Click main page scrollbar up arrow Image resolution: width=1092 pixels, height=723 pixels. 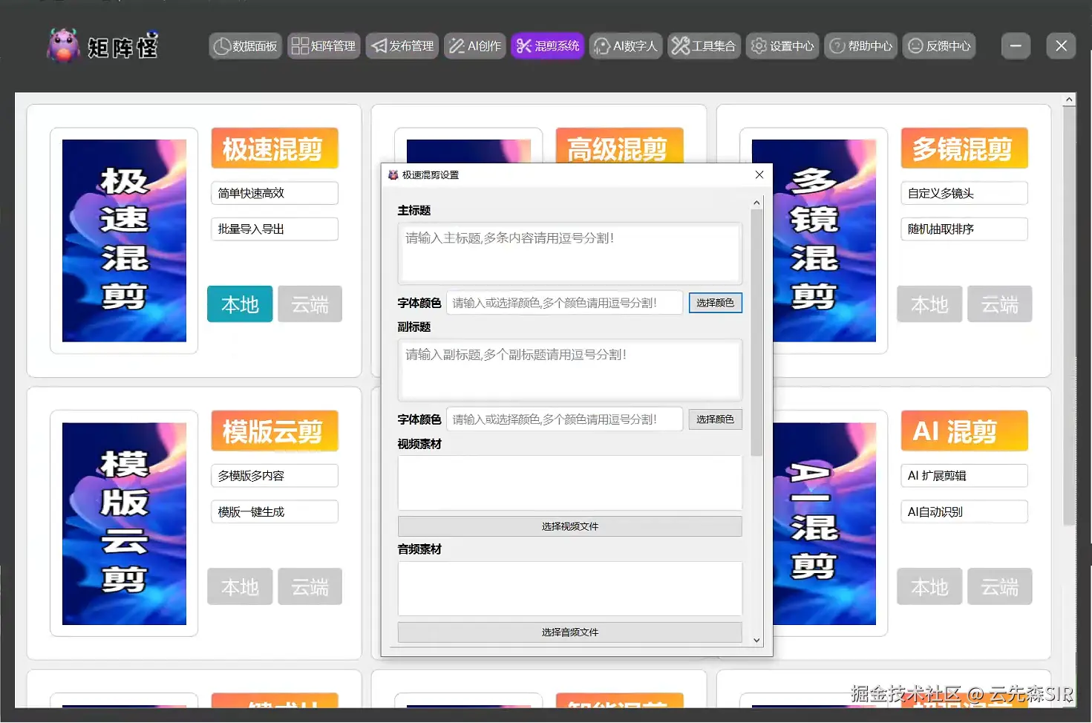[1069, 99]
